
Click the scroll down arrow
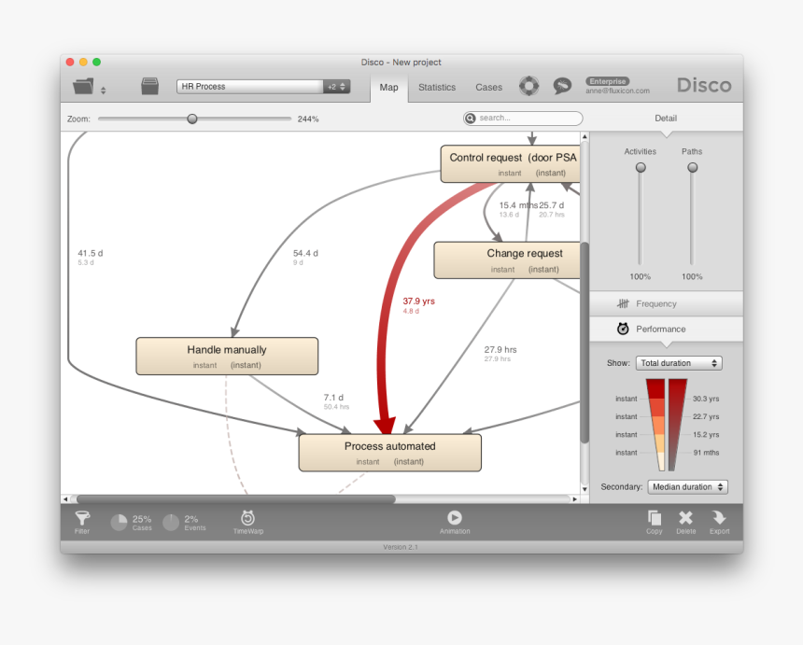585,489
